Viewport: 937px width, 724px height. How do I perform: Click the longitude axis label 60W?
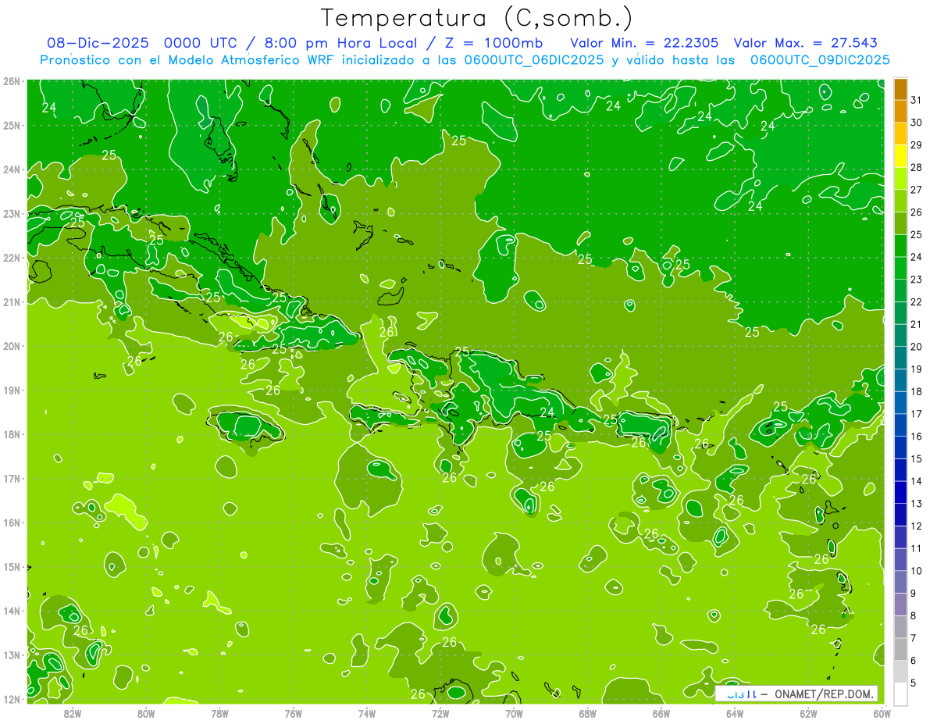click(882, 713)
